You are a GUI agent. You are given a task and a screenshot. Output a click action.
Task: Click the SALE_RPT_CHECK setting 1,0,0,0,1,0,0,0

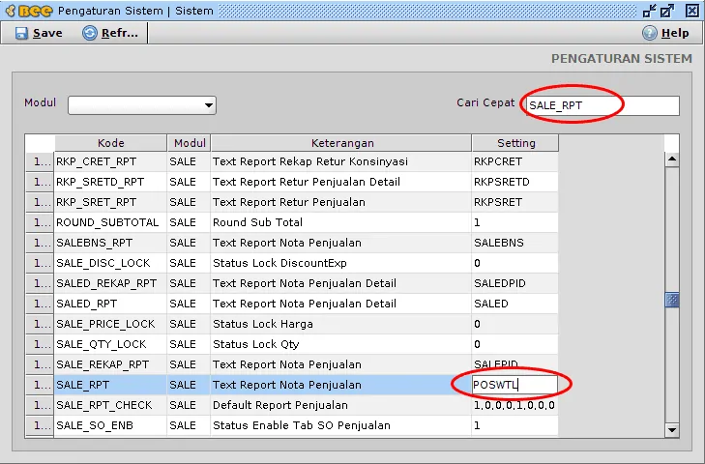tap(514, 405)
